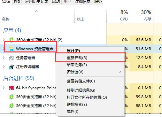162x117 pixels.
Task: Click the 任务管理器 icon
Action: (x=12, y=58)
